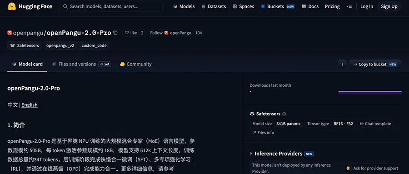409x174 pixels.
Task: Click the 中文 language text
Action: tap(13, 105)
